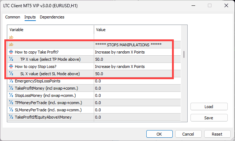Reset inputs with the Reset button
This screenshot has height=141, width=235.
pyautogui.click(x=217, y=134)
